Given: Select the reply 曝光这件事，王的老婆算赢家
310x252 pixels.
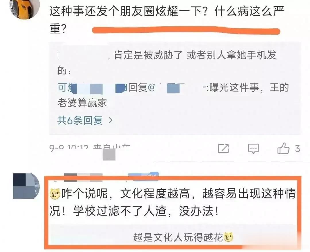Looking at the screenshot, I should click(x=173, y=95).
